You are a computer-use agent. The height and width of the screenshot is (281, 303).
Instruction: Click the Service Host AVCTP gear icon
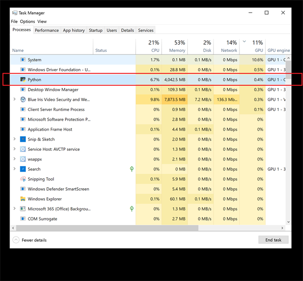click(23, 149)
